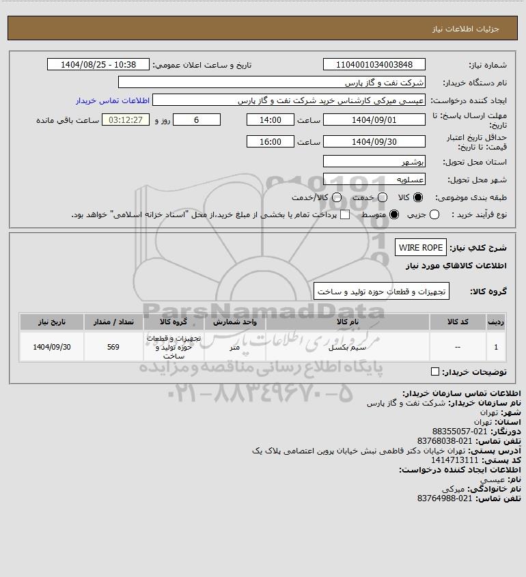
Task: Select the جزیی purchase type radio
Action: click(434, 214)
